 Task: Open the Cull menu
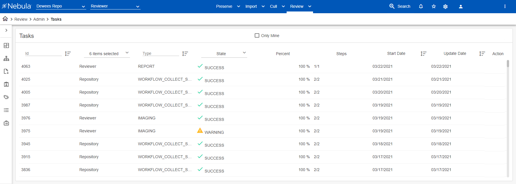coord(277,6)
